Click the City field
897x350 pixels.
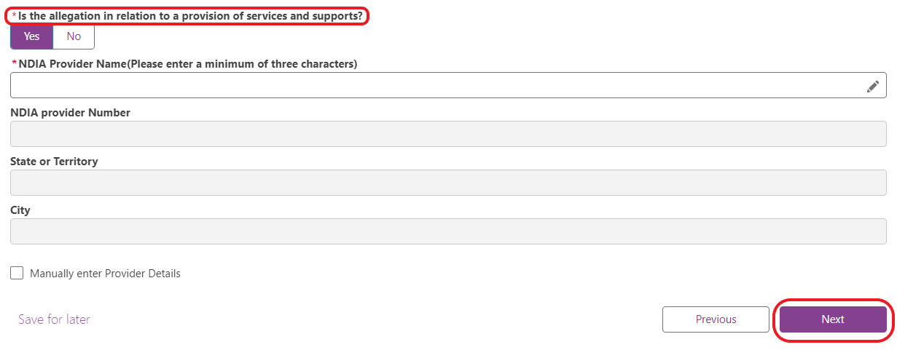pyautogui.click(x=448, y=231)
